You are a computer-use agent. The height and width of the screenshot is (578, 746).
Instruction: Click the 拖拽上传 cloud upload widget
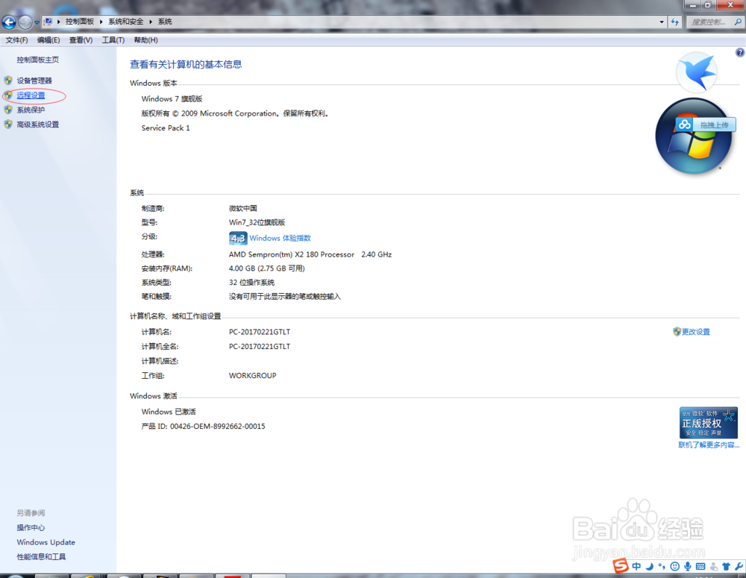point(706,125)
